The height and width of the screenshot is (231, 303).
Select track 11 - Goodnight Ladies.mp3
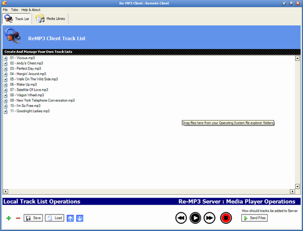[30, 111]
